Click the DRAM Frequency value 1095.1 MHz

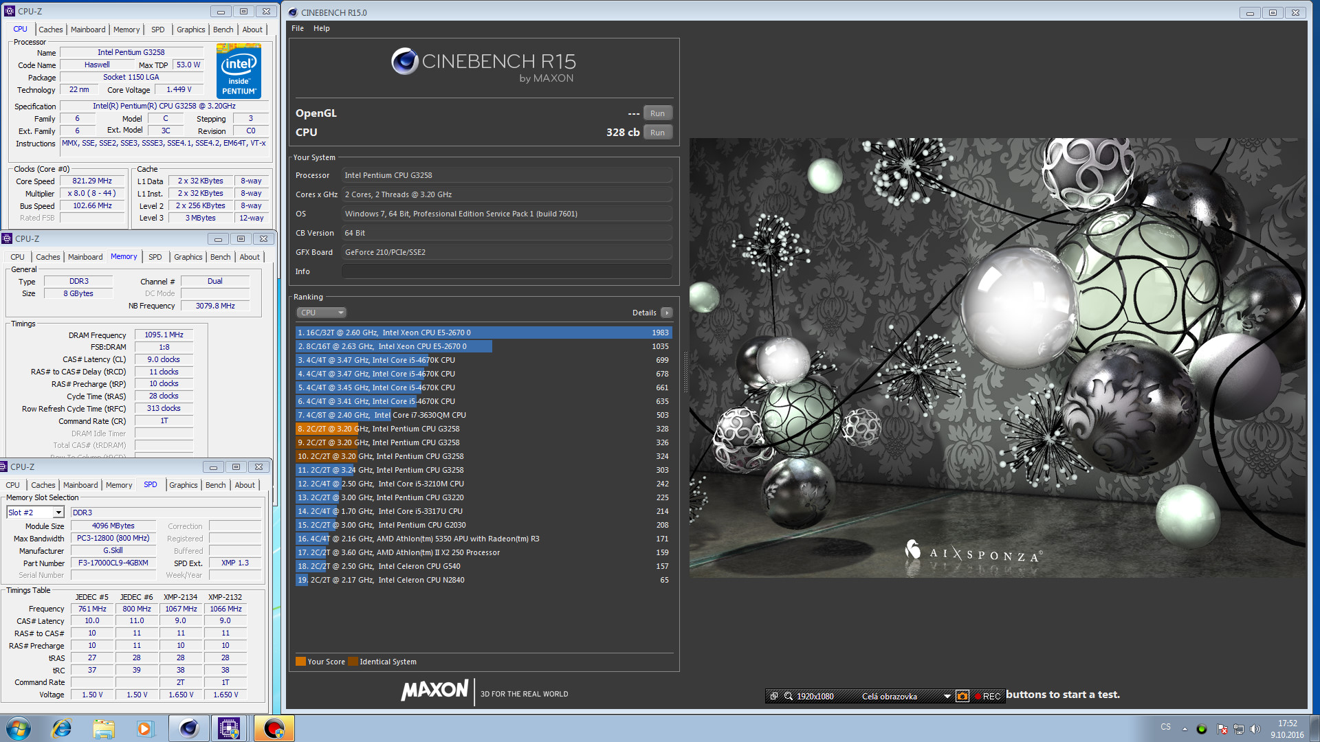coord(164,335)
